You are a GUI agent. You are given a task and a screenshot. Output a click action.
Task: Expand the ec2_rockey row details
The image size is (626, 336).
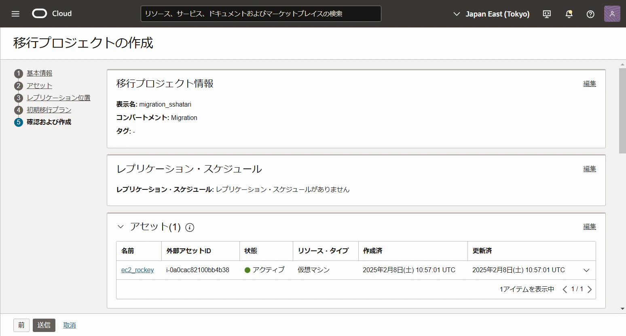tap(586, 270)
